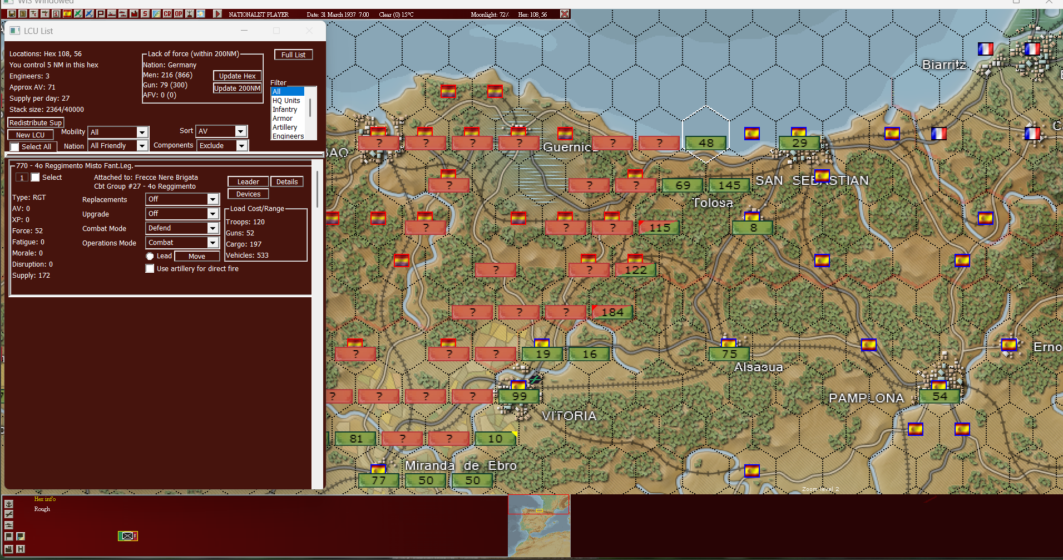Click the OP operations report icon
1063x560 pixels.
click(179, 13)
